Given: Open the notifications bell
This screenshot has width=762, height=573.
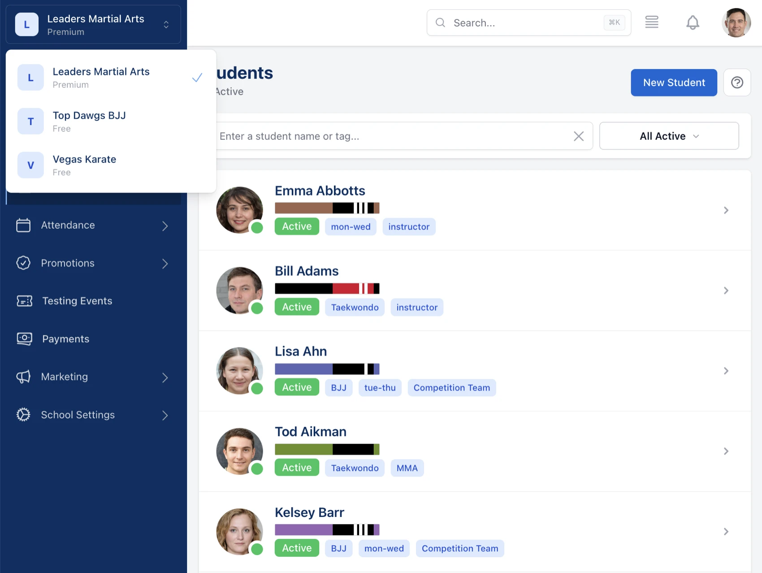Looking at the screenshot, I should (x=693, y=22).
